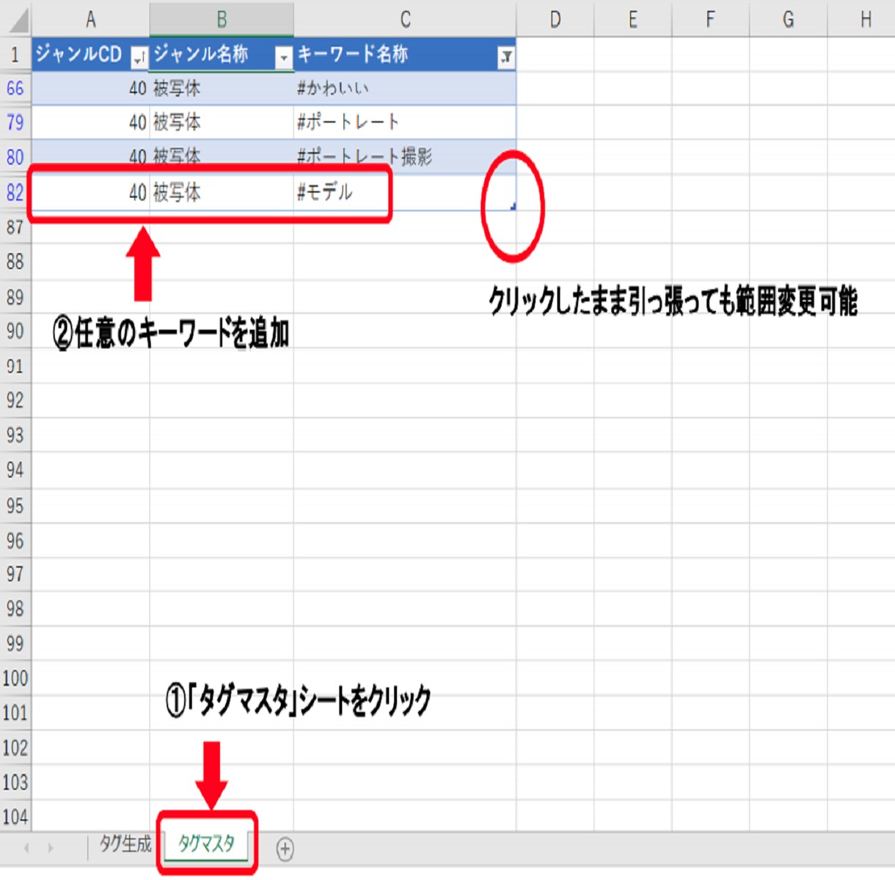Click the 40 value in row 79
Viewport: 895px width, 880px height.
click(90, 122)
